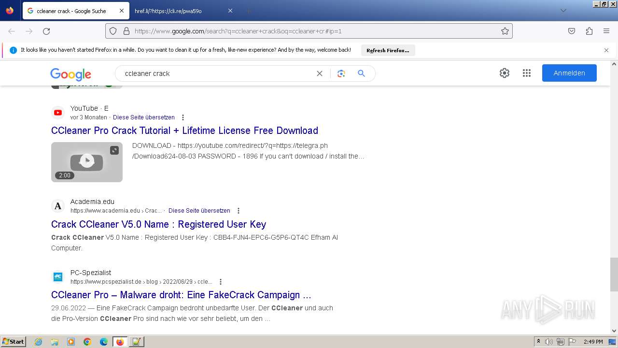Launch Chrome from the taskbar
The image size is (618, 348).
click(87, 342)
